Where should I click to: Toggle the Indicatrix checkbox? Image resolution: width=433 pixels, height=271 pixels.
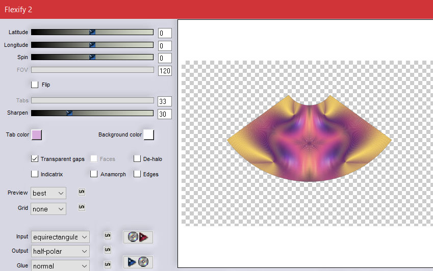[x=35, y=174]
